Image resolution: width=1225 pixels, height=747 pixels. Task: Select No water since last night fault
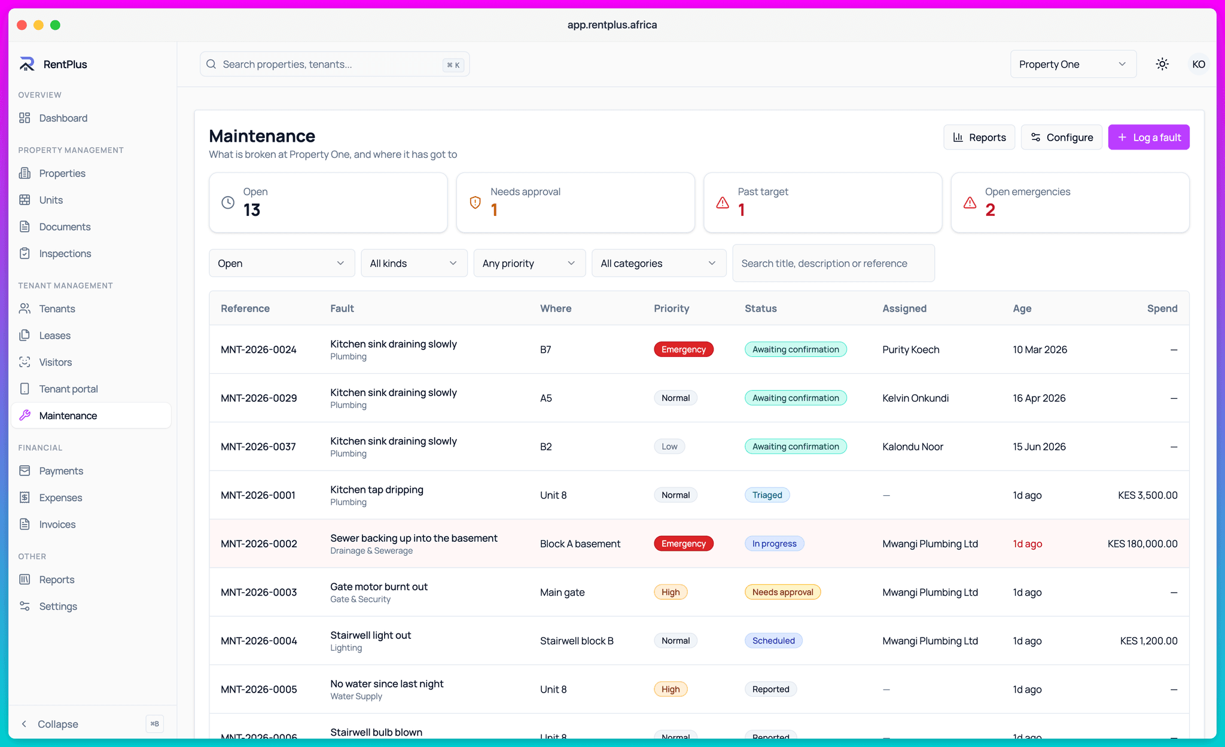(x=386, y=683)
